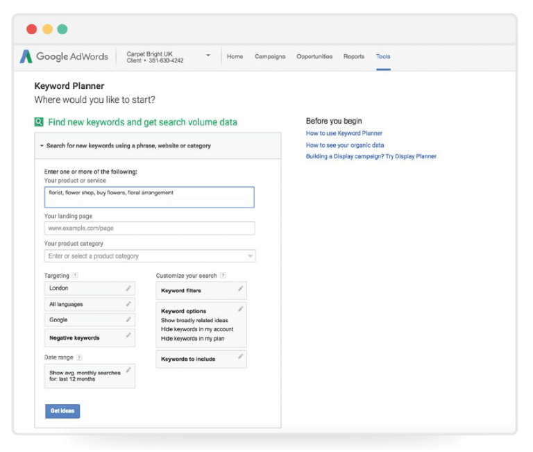Select the London targeting row
Screen dimensions: 533x452
pyautogui.click(x=90, y=288)
